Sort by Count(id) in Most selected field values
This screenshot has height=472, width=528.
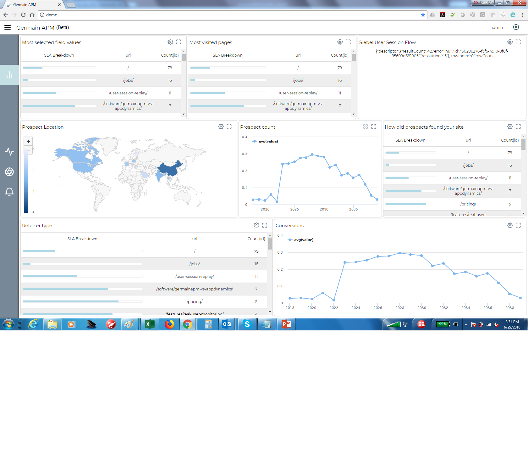(170, 55)
